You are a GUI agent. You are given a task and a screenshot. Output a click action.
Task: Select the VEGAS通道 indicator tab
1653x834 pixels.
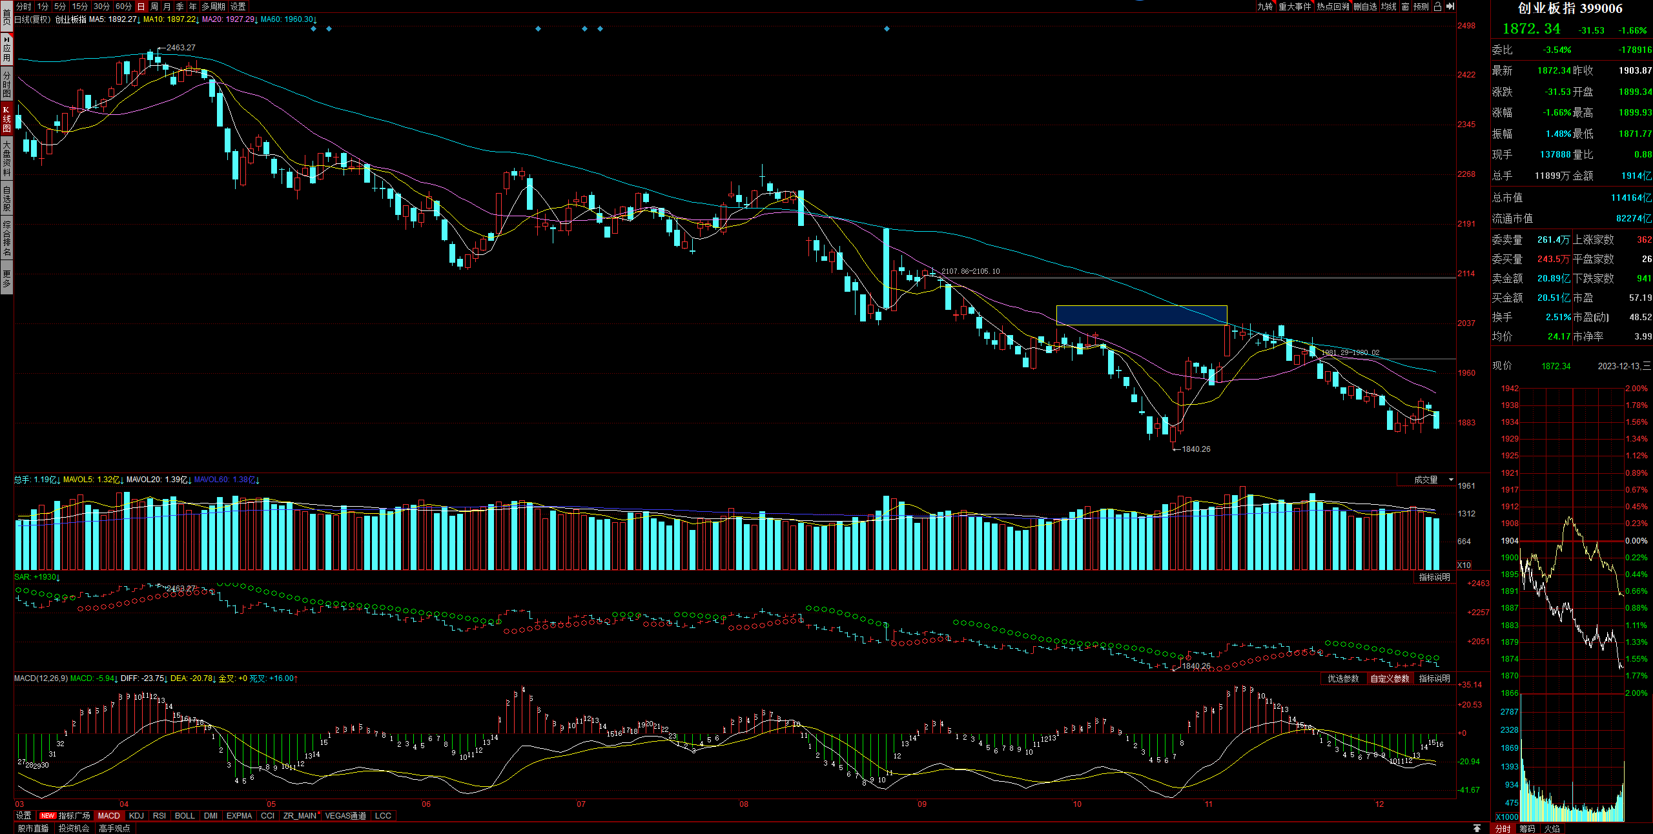345,816
